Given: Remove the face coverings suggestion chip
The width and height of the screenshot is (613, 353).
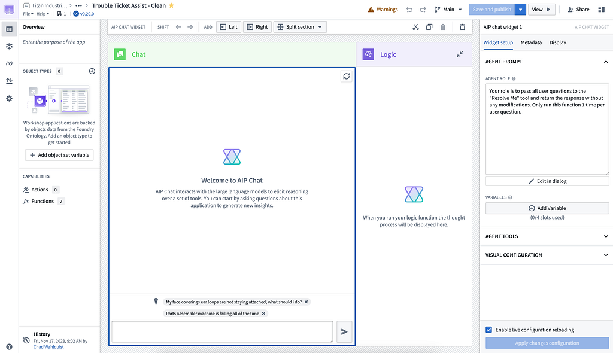Looking at the screenshot, I should (x=306, y=302).
